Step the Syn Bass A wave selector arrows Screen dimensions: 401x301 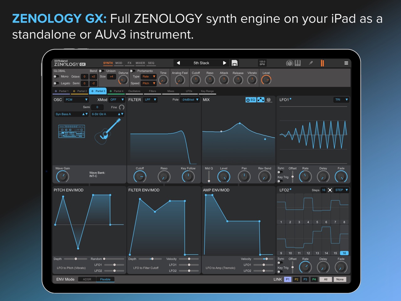coord(85,114)
